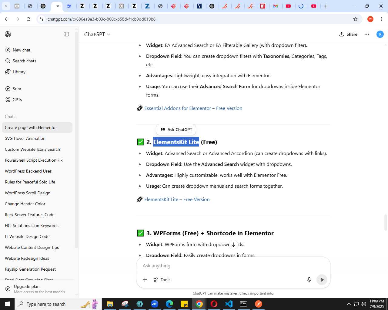The width and height of the screenshot is (388, 310).
Task: Open the three-dot conversation options menu
Action: 367,34
